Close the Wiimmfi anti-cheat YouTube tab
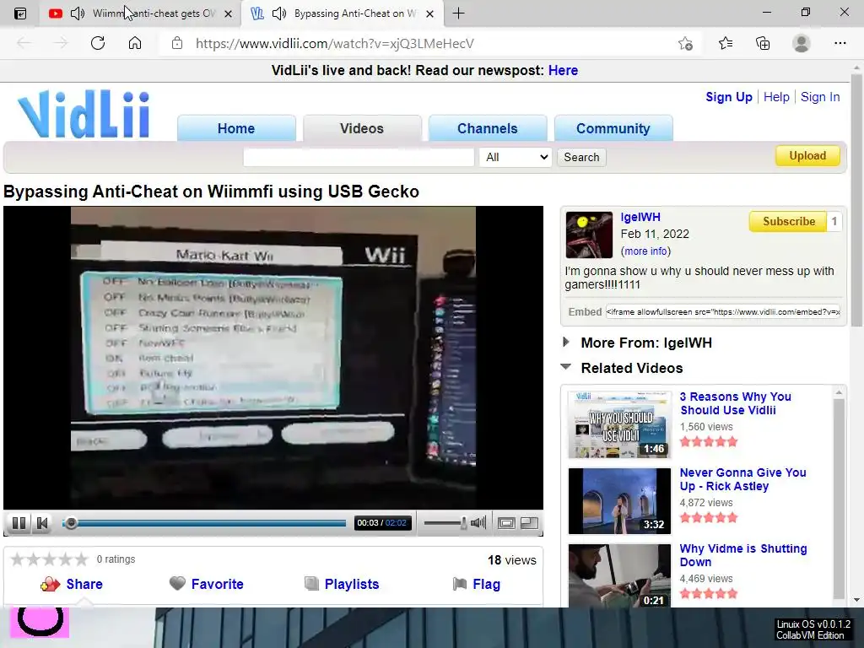This screenshot has height=648, width=864. tap(228, 13)
